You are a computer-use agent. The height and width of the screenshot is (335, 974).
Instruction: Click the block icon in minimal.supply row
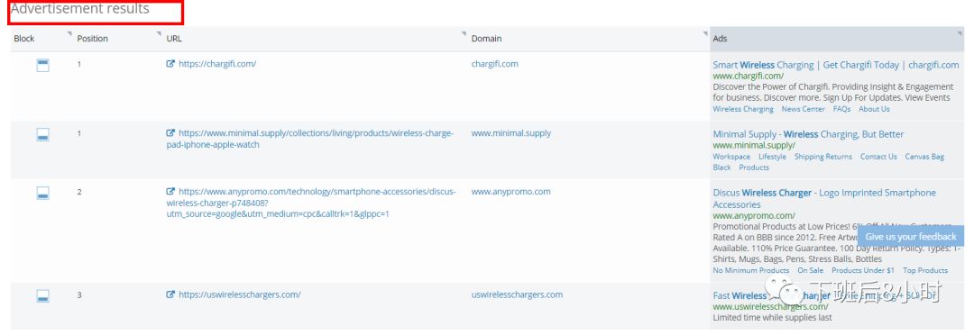(43, 134)
